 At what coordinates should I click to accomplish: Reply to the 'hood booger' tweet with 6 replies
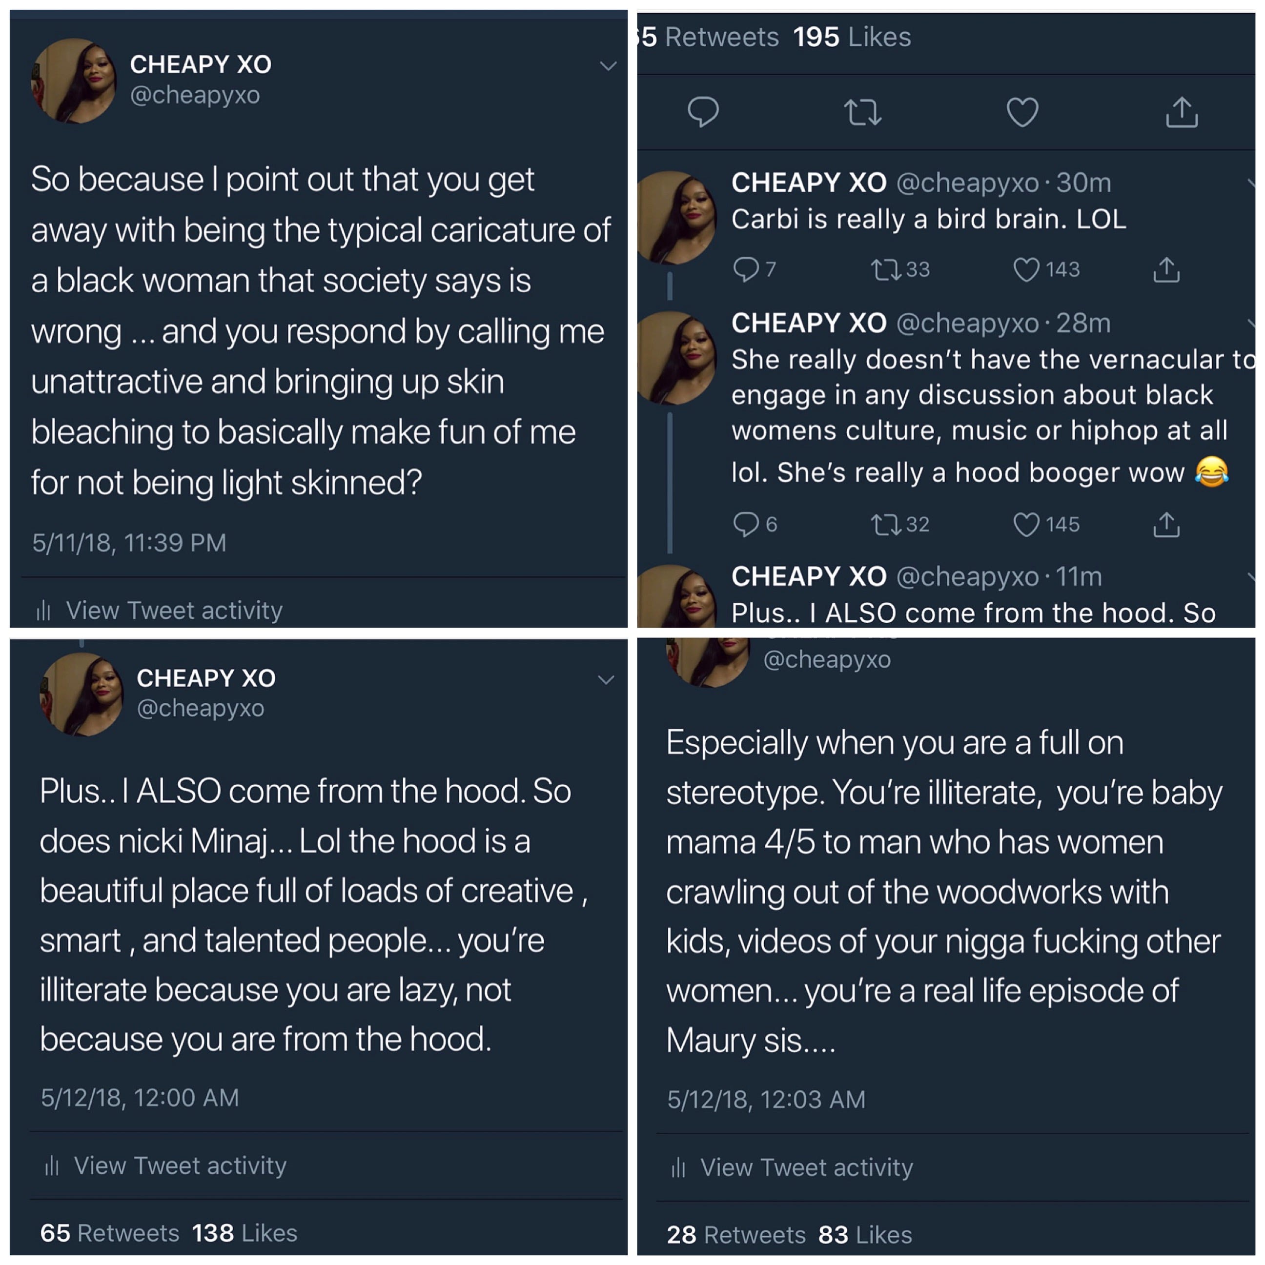[x=746, y=524]
